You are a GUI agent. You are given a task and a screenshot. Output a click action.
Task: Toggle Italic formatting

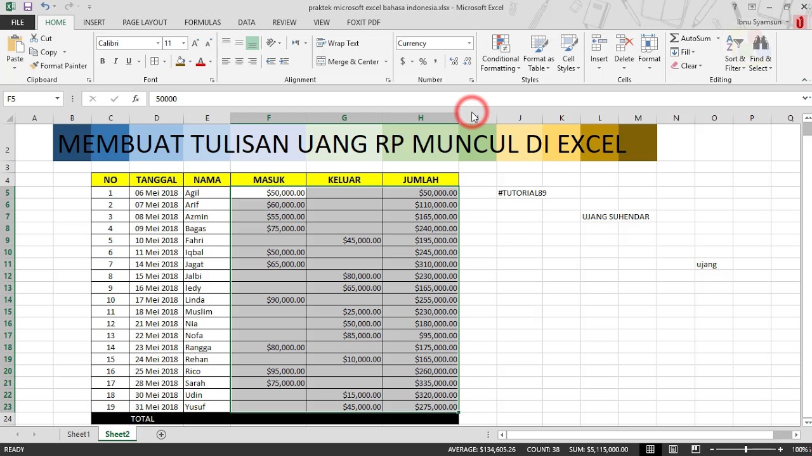tap(115, 61)
